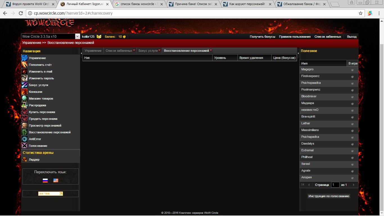Click the Ладдер arena icon

click(24, 159)
